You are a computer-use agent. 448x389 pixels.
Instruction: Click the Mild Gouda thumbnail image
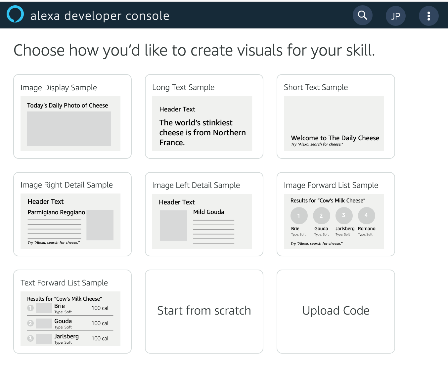(x=173, y=226)
